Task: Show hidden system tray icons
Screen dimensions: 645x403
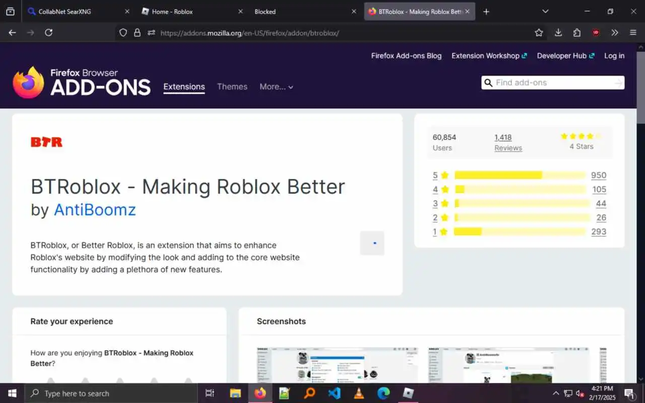Action: (x=556, y=393)
